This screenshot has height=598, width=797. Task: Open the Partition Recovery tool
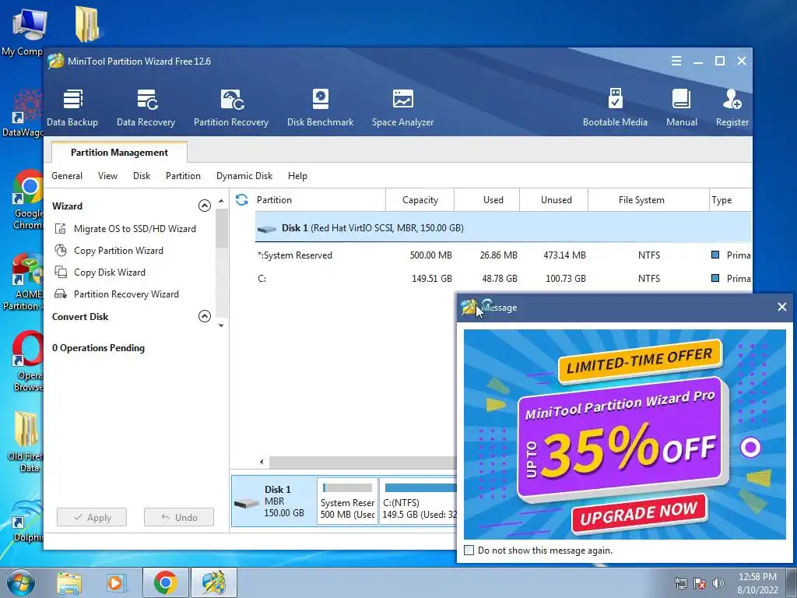(230, 107)
